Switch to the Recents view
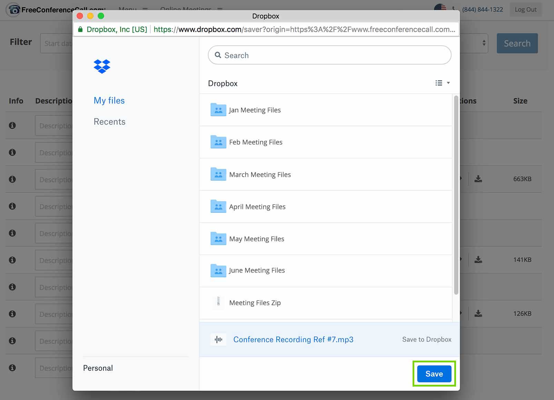This screenshot has width=554, height=400. pos(109,122)
